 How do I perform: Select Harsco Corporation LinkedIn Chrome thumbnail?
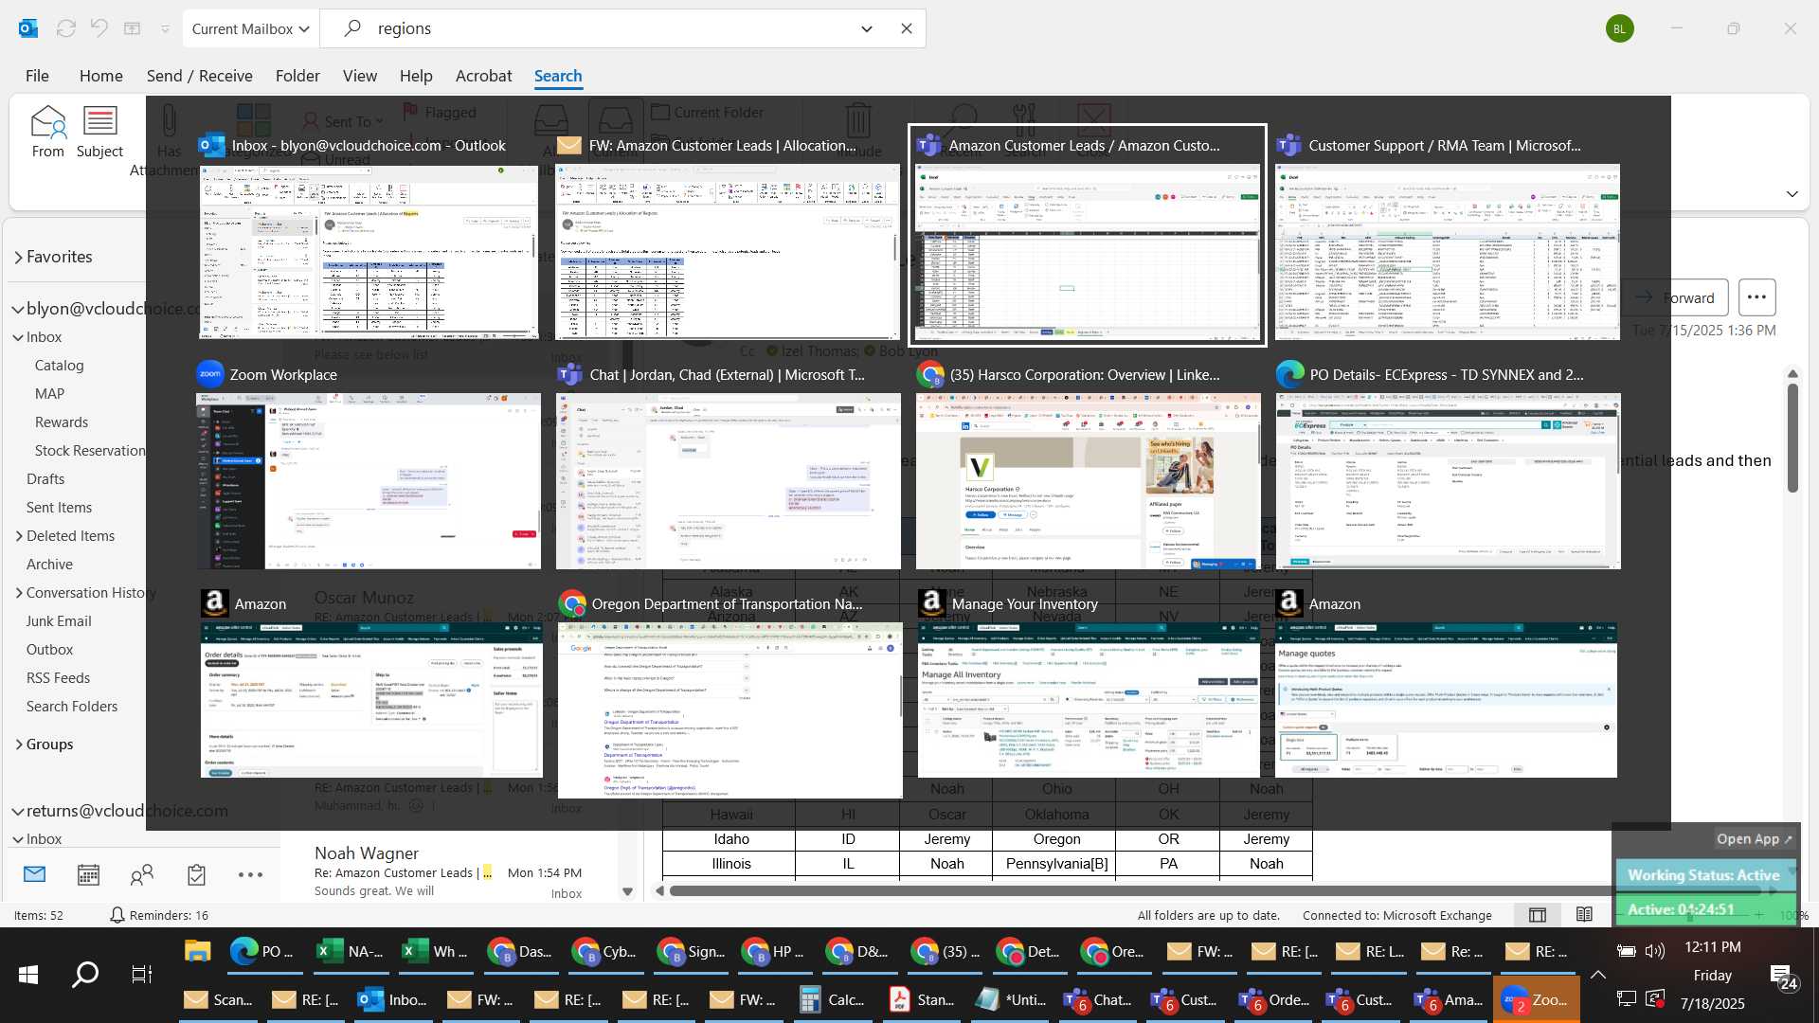(1089, 464)
